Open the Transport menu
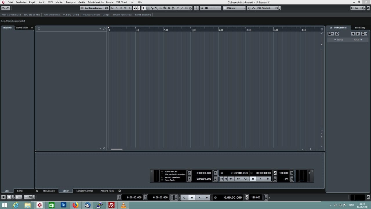 coord(71,2)
